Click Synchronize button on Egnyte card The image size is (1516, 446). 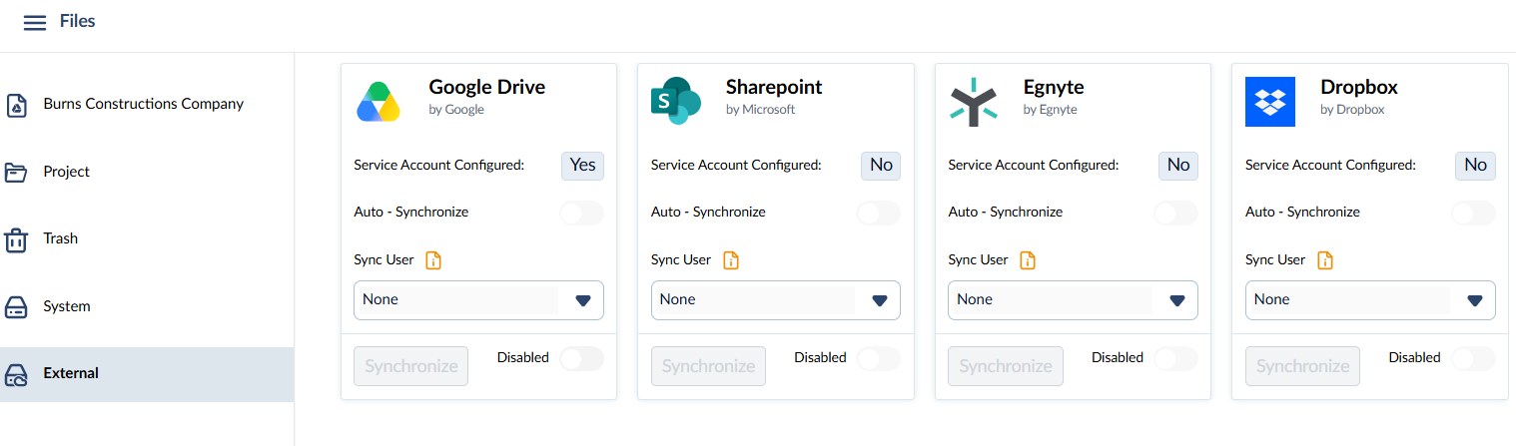1006,366
